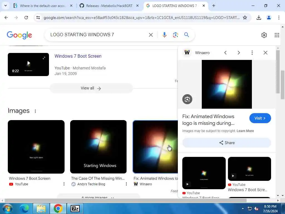This screenshot has width=285, height=214.
Task: Switch to Chrome in the taskbar
Action: click(58, 208)
